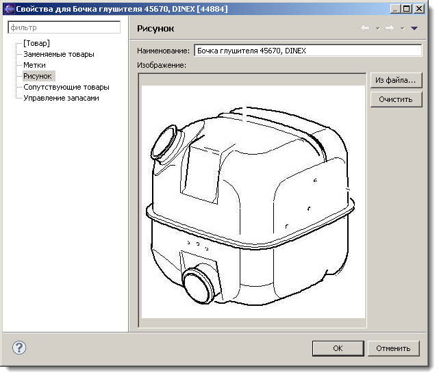This screenshot has width=439, height=377.
Task: Select the [Товар] tree item
Action: point(37,43)
